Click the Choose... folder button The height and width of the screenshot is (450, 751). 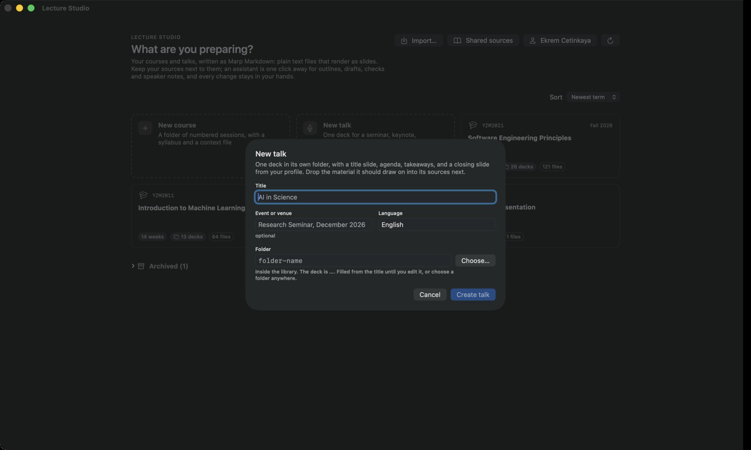(475, 261)
